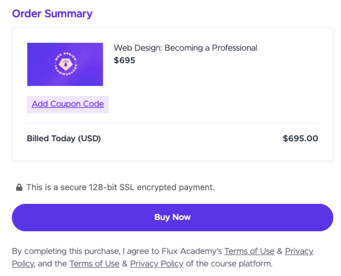The height and width of the screenshot is (276, 341).
Task: Open the purple course thumbnail image
Action: pyautogui.click(x=65, y=64)
